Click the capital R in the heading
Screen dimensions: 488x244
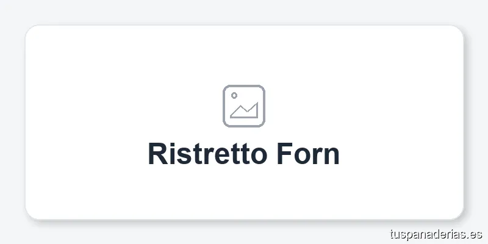[157, 153]
